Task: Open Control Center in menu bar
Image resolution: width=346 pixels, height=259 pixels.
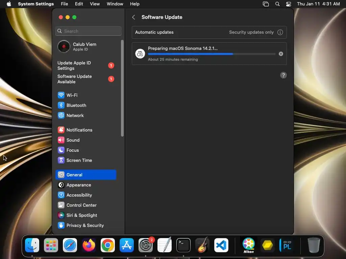Action: pyautogui.click(x=289, y=4)
